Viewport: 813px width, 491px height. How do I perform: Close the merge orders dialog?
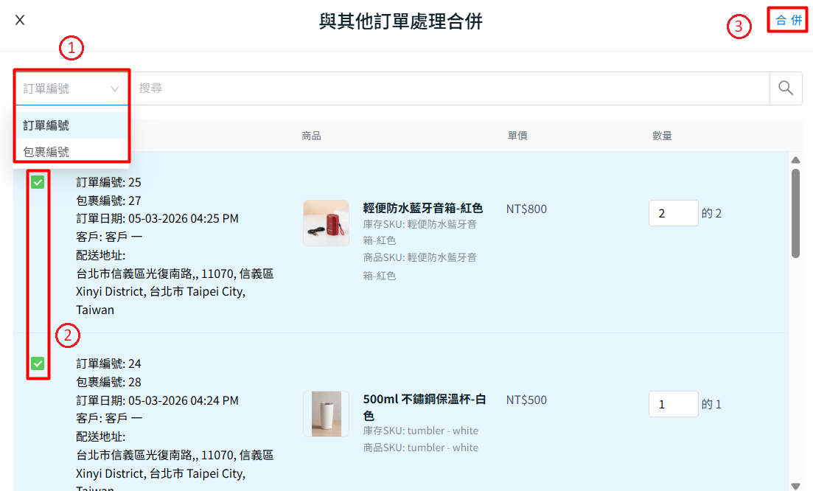coord(20,20)
